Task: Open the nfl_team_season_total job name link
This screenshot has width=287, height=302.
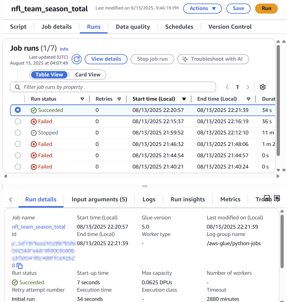Action: point(39,227)
